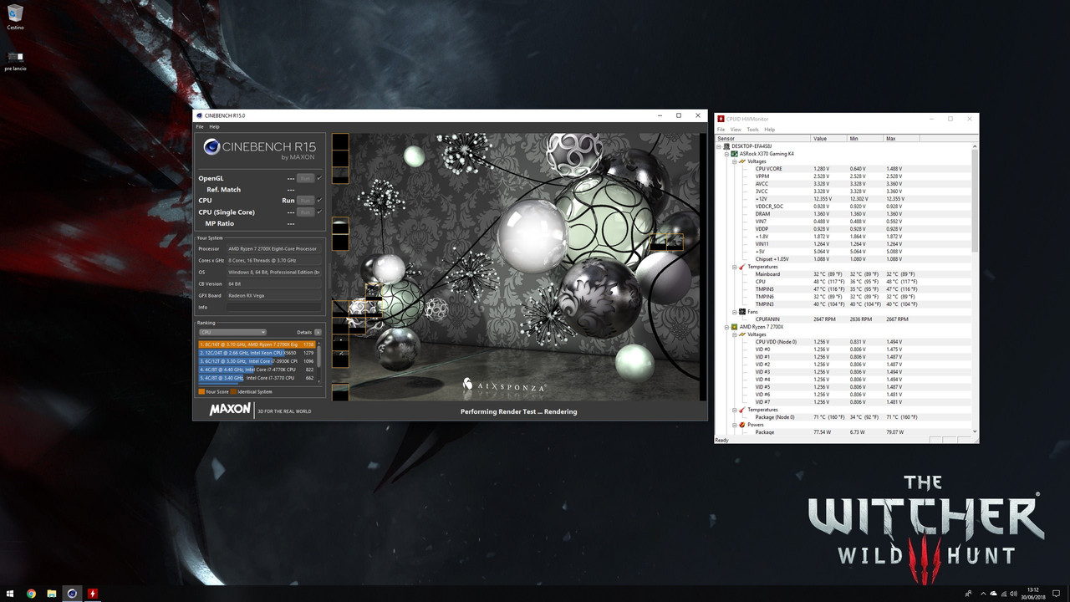Click the Fans icon in HWMonitor

click(741, 312)
